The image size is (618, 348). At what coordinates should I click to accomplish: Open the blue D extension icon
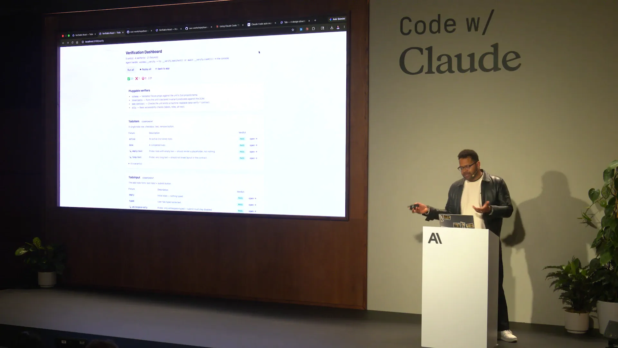301,29
